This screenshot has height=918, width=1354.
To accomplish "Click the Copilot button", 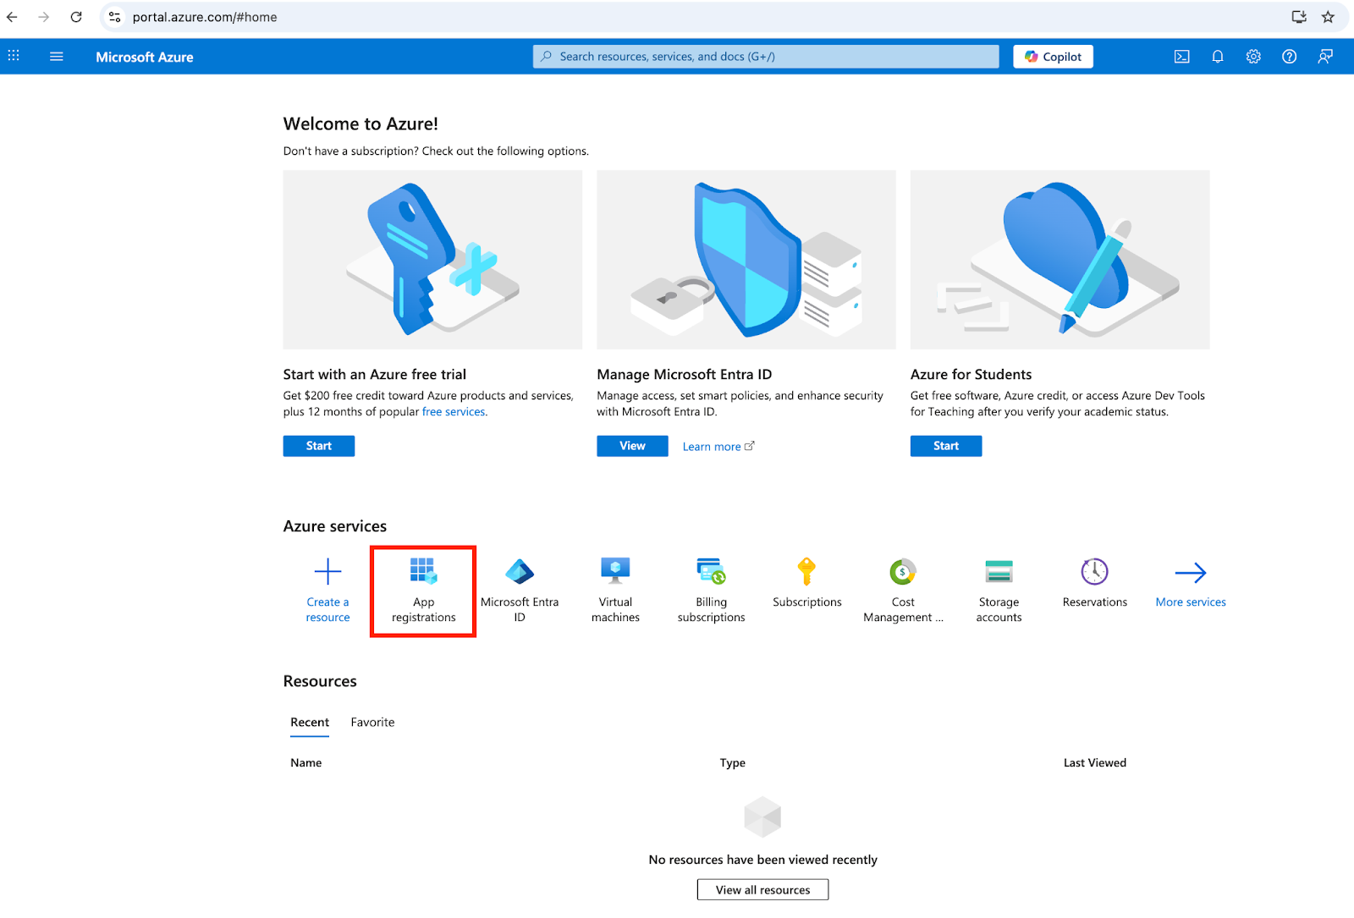I will click(x=1053, y=57).
